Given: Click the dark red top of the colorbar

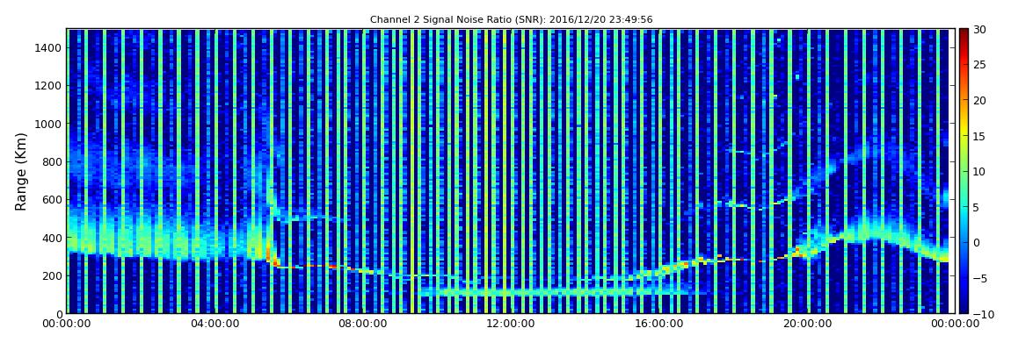Looking at the screenshot, I should [964, 33].
